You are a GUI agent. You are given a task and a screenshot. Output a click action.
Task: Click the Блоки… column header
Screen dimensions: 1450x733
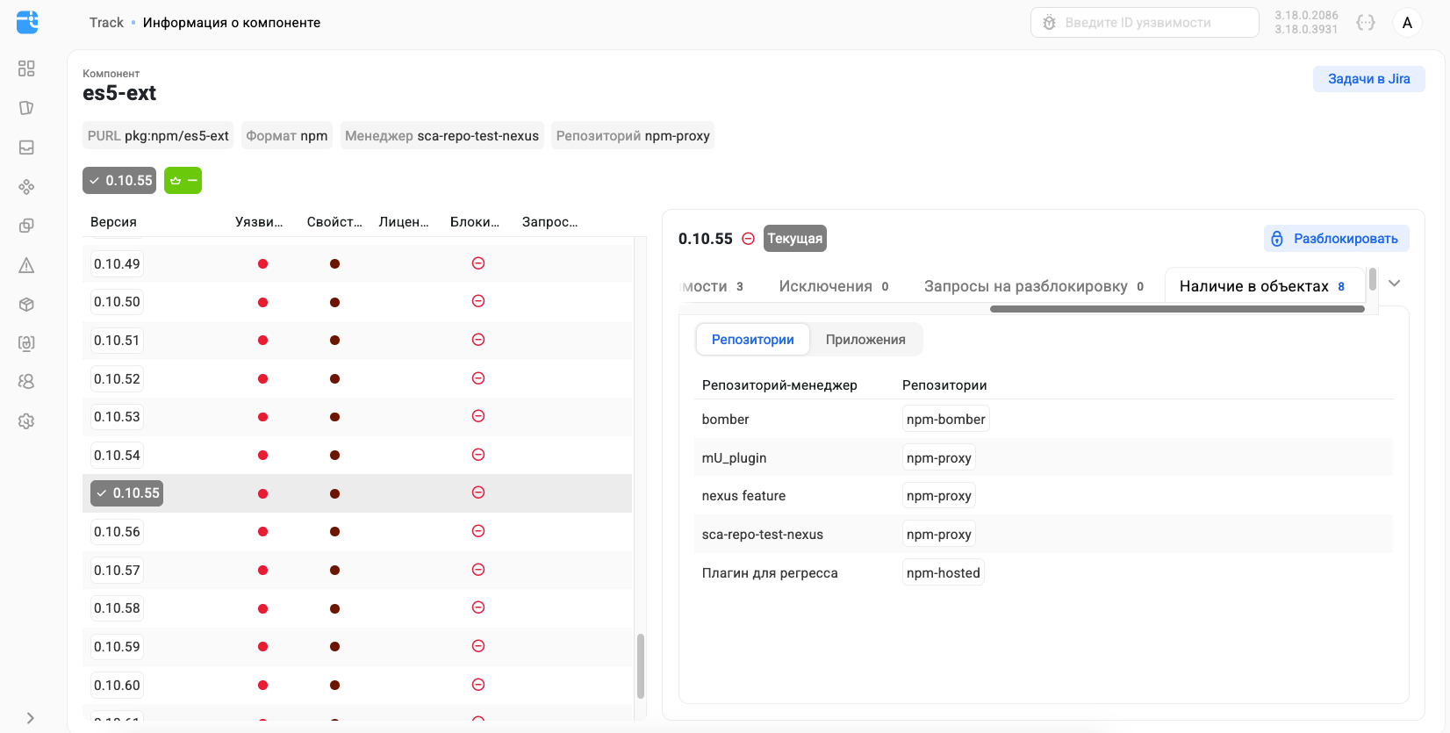point(475,222)
